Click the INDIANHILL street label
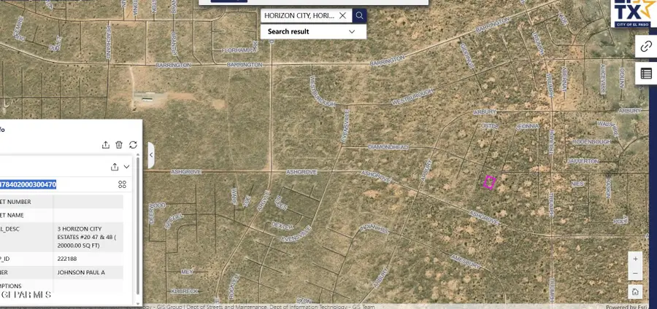The image size is (657, 309). pyautogui.click(x=374, y=229)
